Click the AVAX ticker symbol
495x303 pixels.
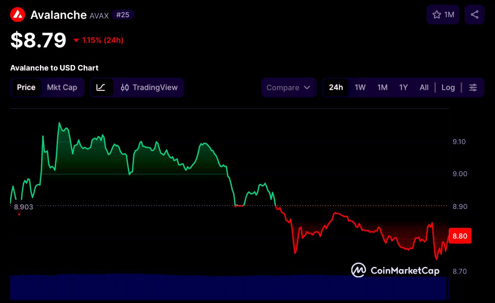pos(99,16)
